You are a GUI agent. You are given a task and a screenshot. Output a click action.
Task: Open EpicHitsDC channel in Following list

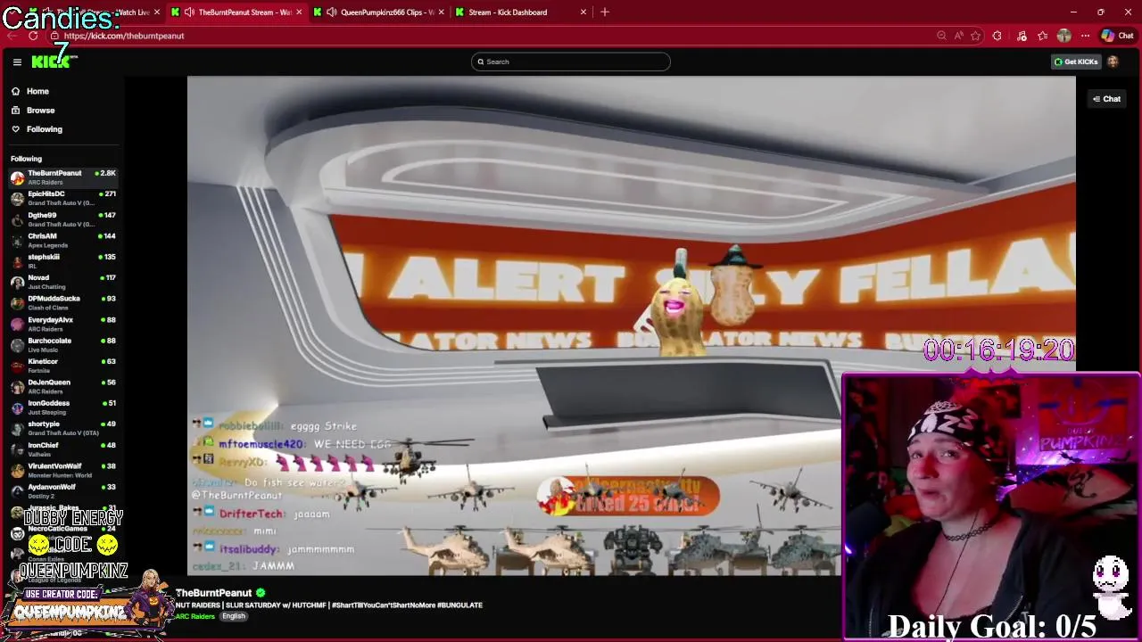click(x=62, y=198)
